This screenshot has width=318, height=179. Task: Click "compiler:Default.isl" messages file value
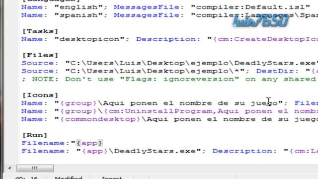click(250, 7)
